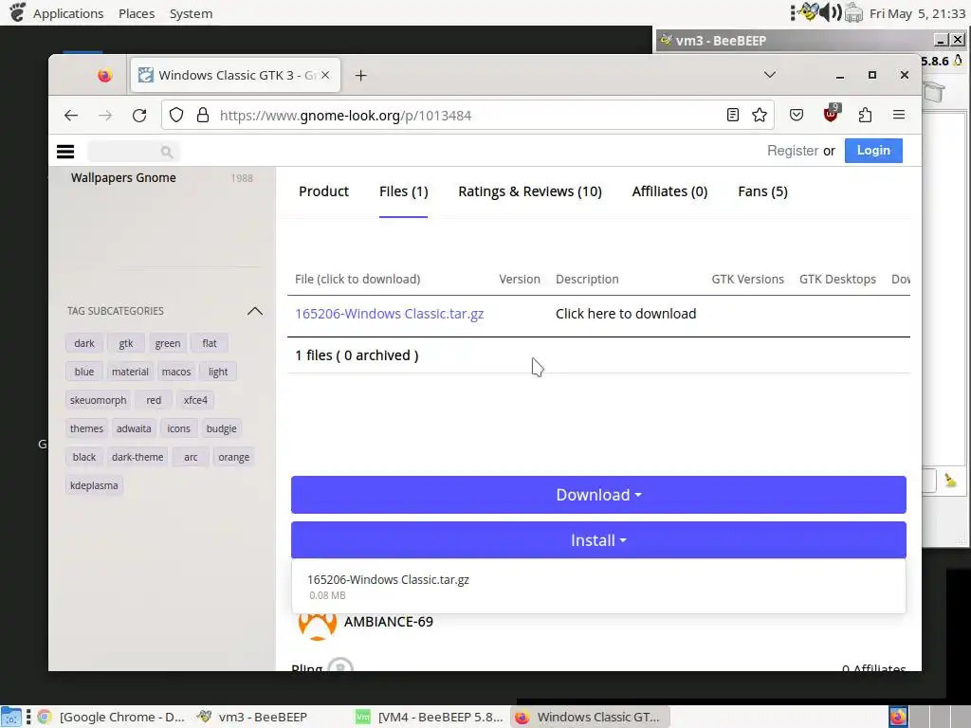Open Firefox tracking protection shield icon
The width and height of the screenshot is (971, 728).
click(x=176, y=115)
